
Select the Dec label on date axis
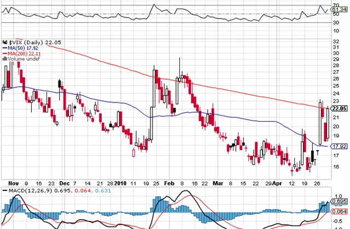pos(65,184)
